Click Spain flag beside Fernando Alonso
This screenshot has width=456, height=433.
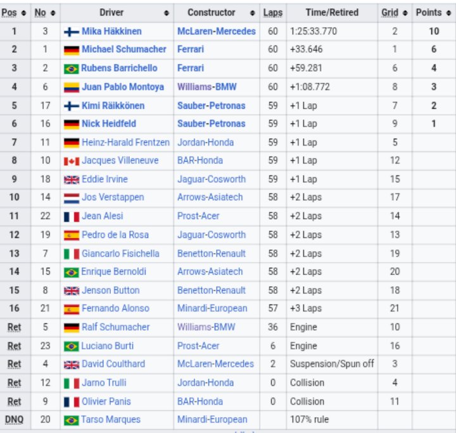72,310
